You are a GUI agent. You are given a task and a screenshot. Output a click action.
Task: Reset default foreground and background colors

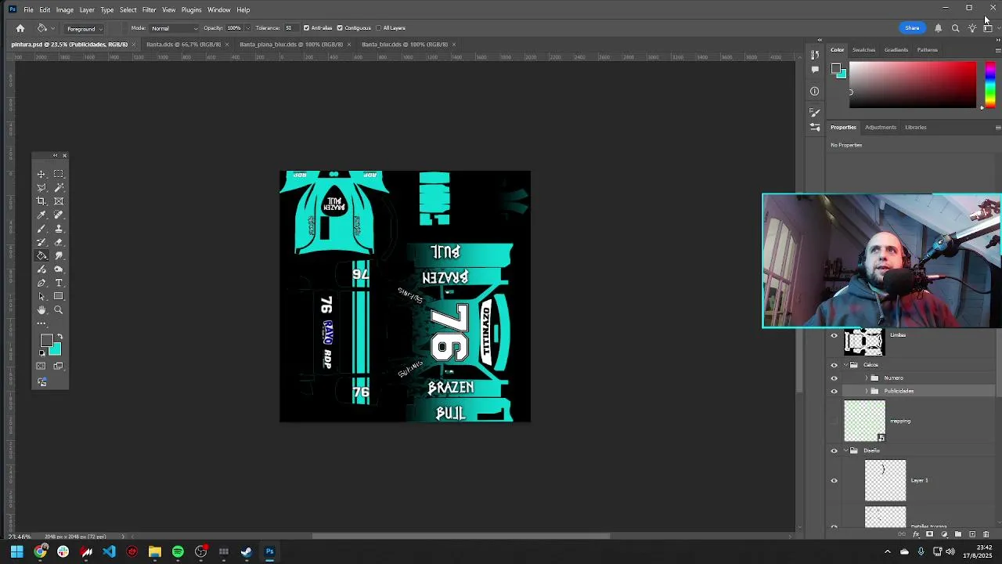(42, 353)
